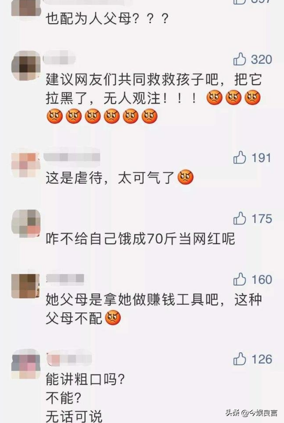
Task: Open blurred username above 能讲粗口吗 comment
Action: pos(69,359)
